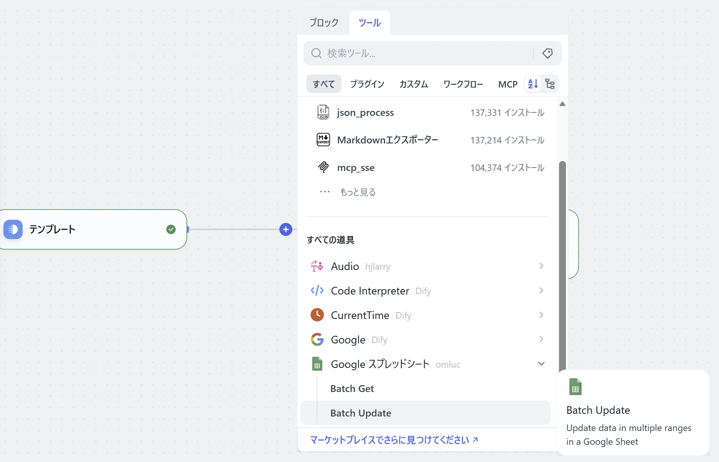Click もっと見る to show more tools

pos(358,192)
